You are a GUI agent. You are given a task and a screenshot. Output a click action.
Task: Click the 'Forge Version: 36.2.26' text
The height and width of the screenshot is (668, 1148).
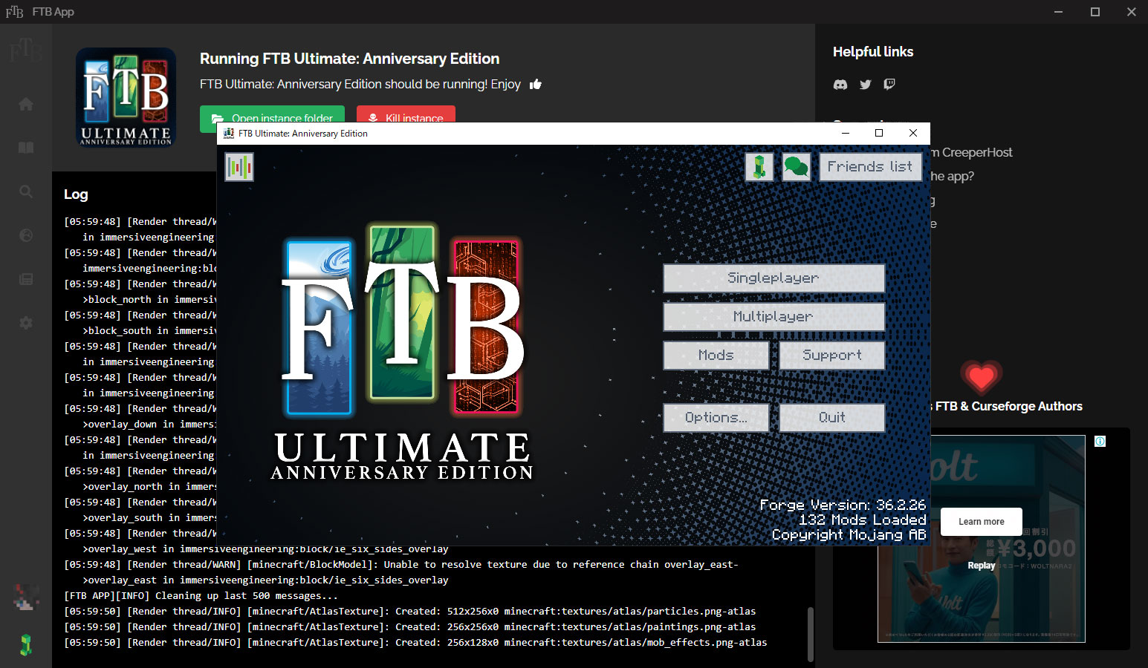pos(843,505)
